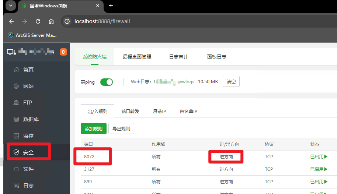Toggle enabled status of port 3127 rule
This screenshot has height=194, width=337.
(x=319, y=169)
